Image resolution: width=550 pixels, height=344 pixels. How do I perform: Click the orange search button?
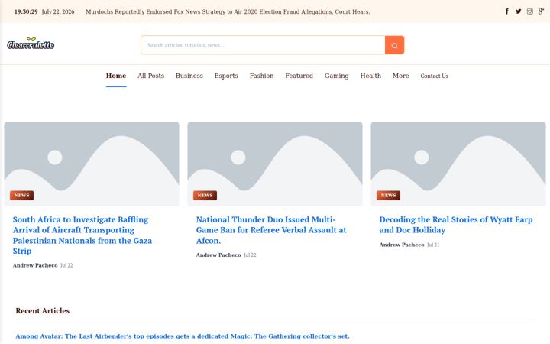pyautogui.click(x=394, y=45)
